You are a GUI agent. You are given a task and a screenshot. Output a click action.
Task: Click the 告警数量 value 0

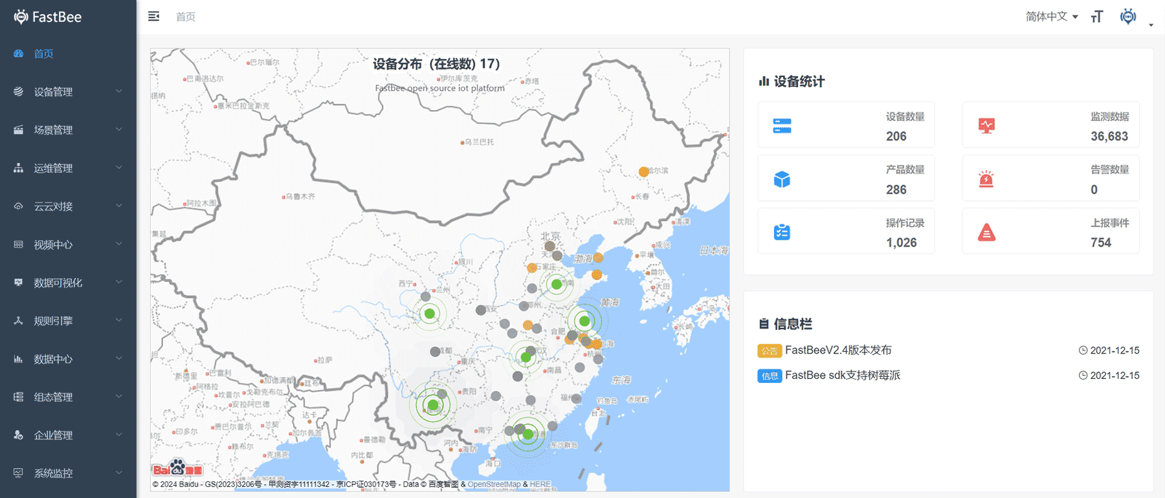[1094, 189]
